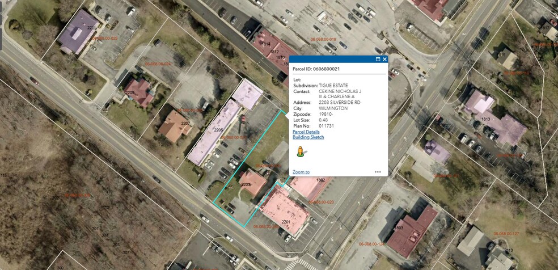The image size is (558, 270).
Task: Click parcel label 06-068.00-025
Action: click(104, 37)
